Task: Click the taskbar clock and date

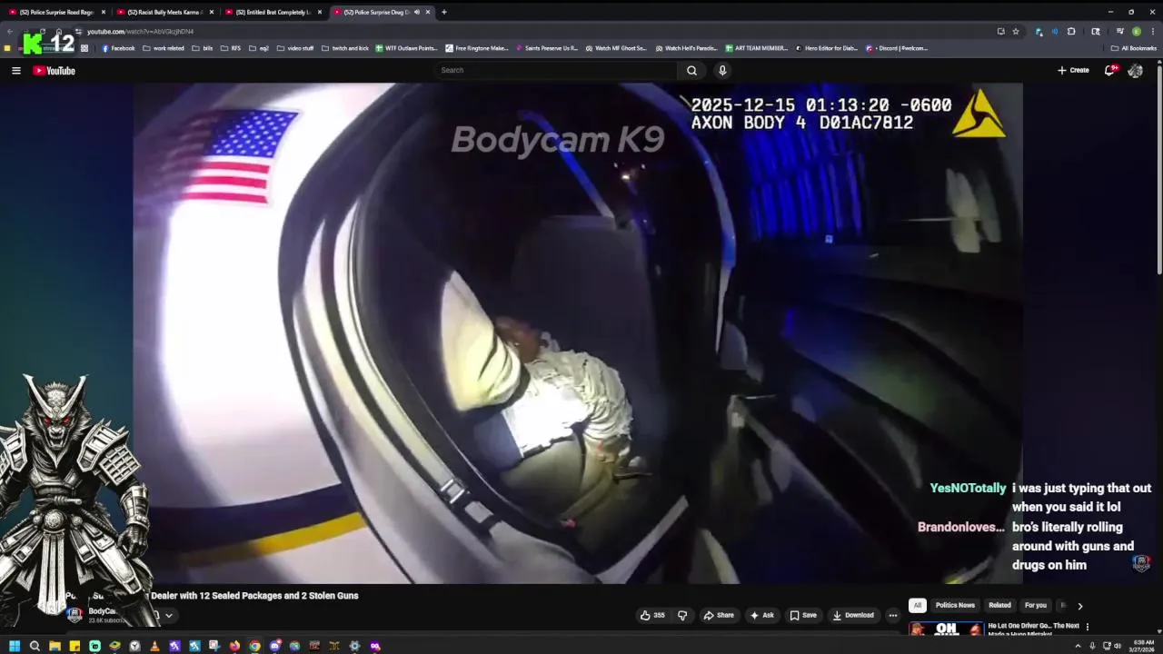Action: pyautogui.click(x=1140, y=646)
